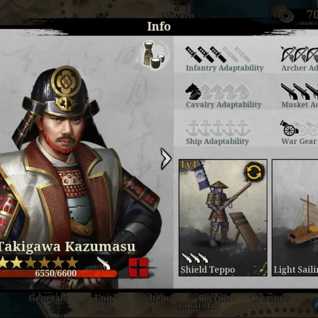Open the Treasure tab
Screen dimensions: 318x318
270,298
